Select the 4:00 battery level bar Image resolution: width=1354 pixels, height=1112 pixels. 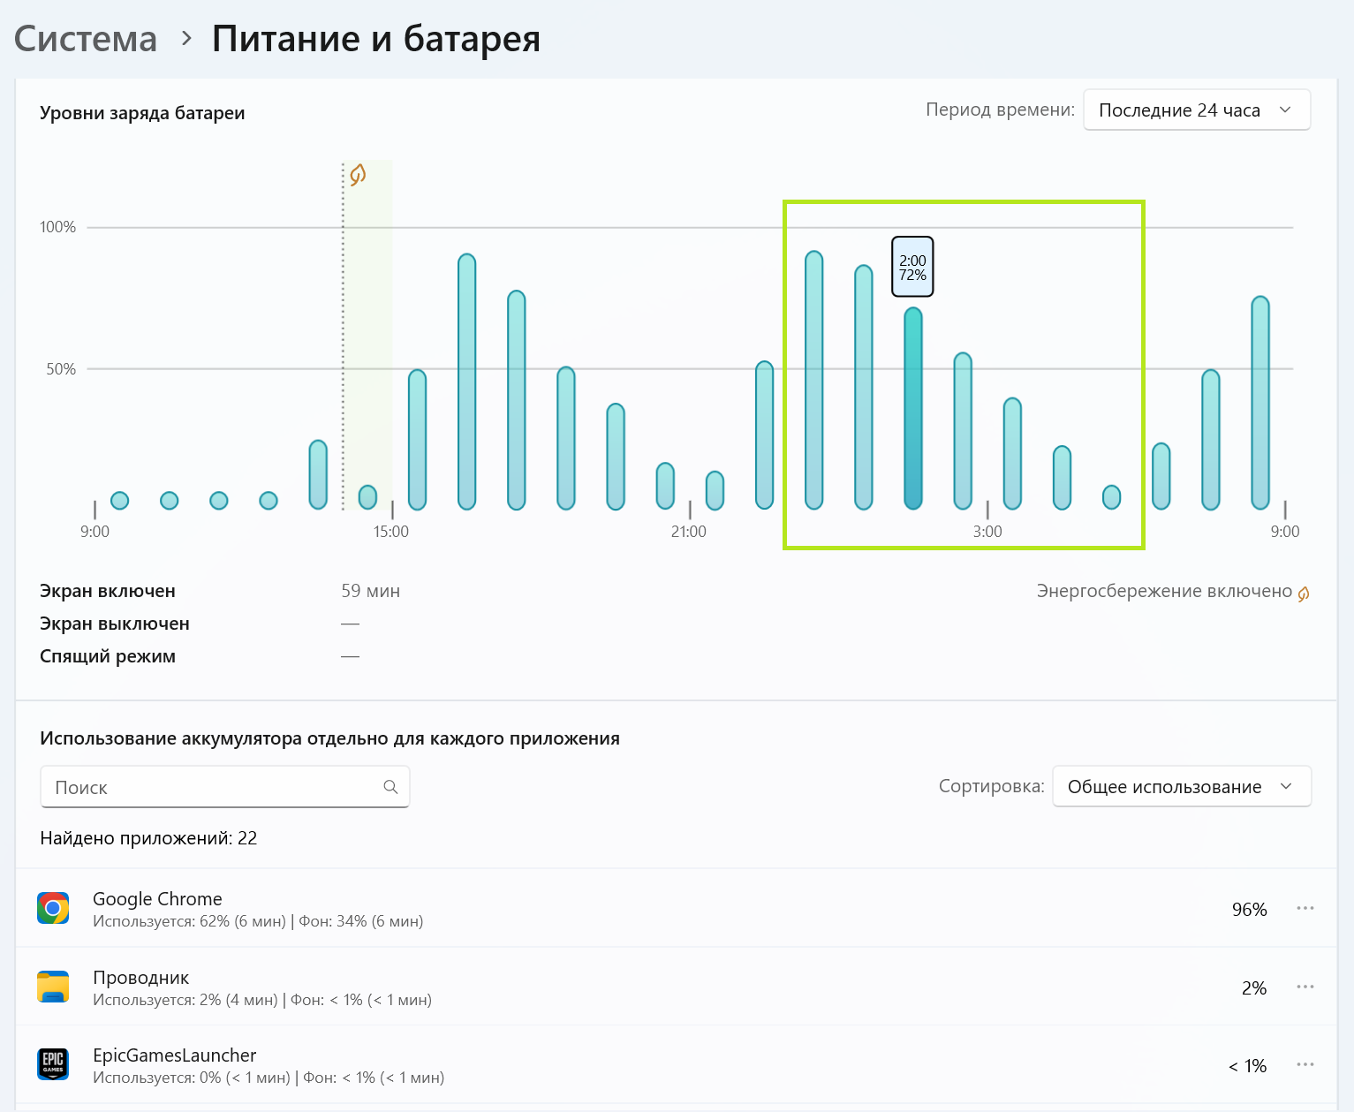click(1012, 454)
